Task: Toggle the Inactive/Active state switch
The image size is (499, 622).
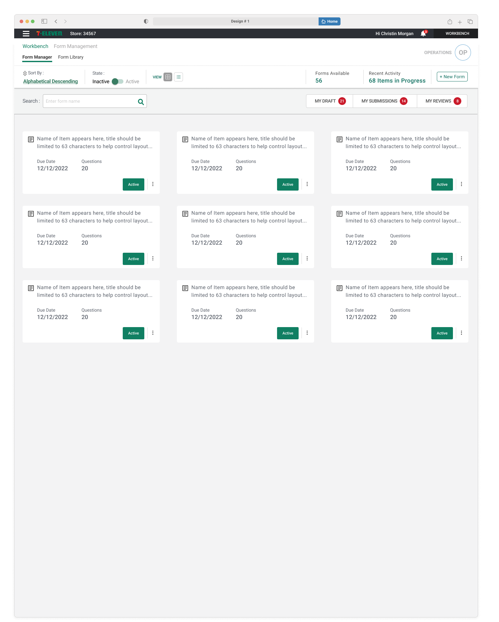Action: (x=117, y=82)
